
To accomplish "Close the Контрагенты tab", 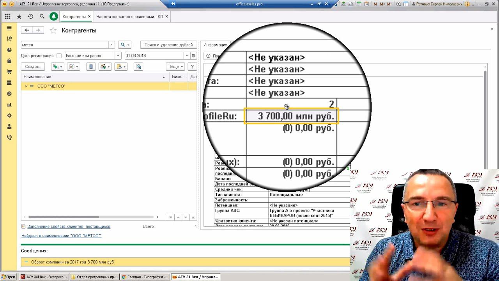I will coord(89,17).
